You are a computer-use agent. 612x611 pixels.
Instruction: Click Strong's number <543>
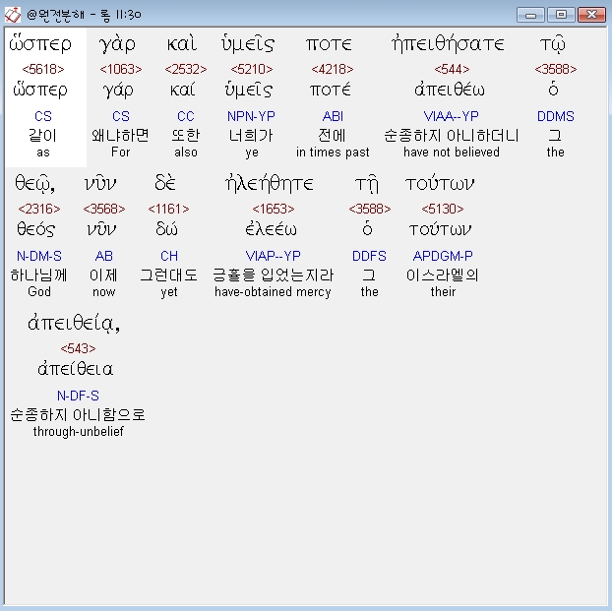coord(78,348)
